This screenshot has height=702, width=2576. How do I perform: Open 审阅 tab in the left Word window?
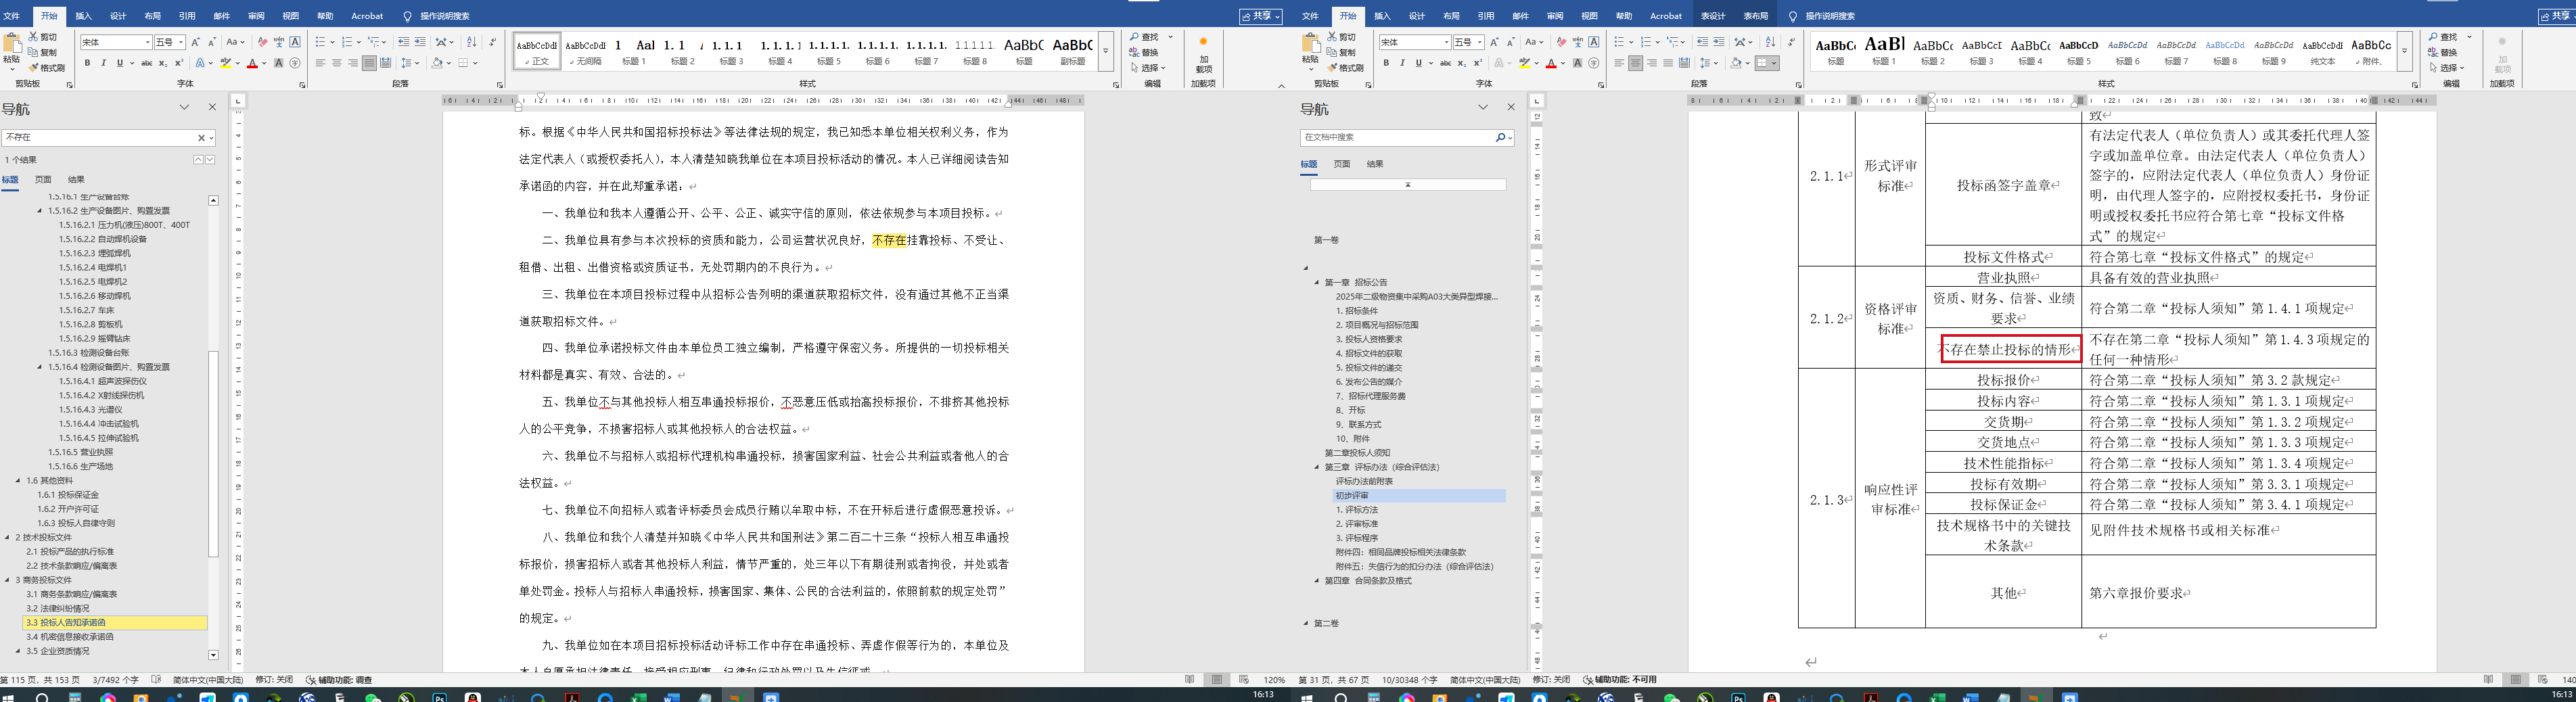(x=256, y=16)
